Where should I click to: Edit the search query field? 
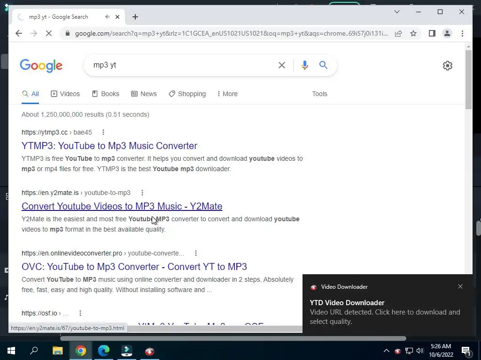point(184,65)
